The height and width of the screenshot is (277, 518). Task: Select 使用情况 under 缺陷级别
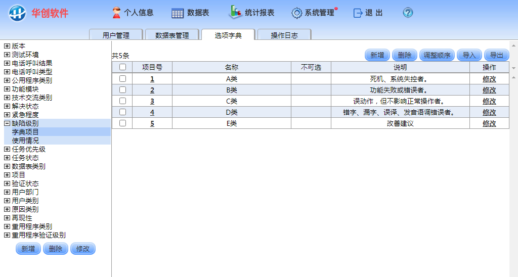pyautogui.click(x=25, y=141)
